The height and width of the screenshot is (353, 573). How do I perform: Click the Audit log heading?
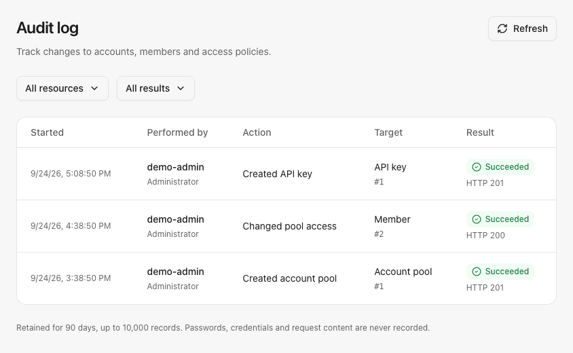(x=48, y=28)
